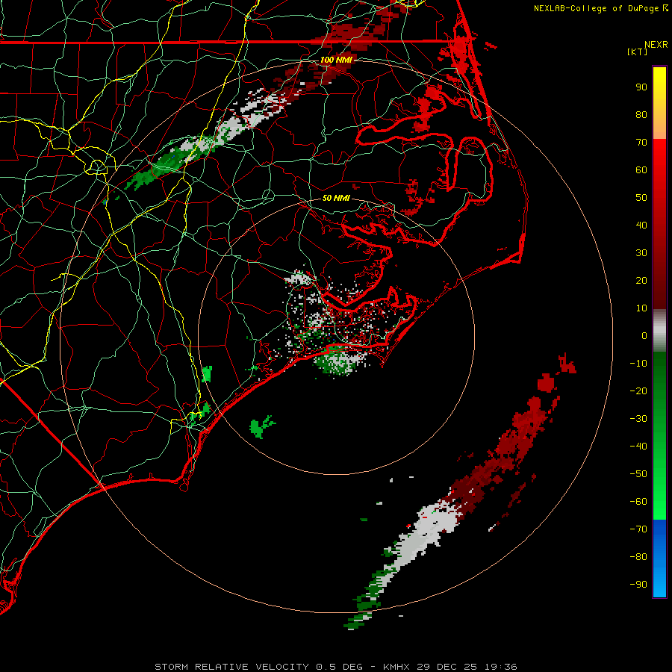Image resolution: width=672 pixels, height=672 pixels.
Task: Pick the blue segment of the color bar
Action: coord(659,559)
